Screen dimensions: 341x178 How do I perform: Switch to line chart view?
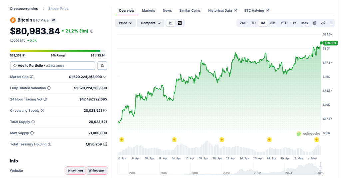171,23
